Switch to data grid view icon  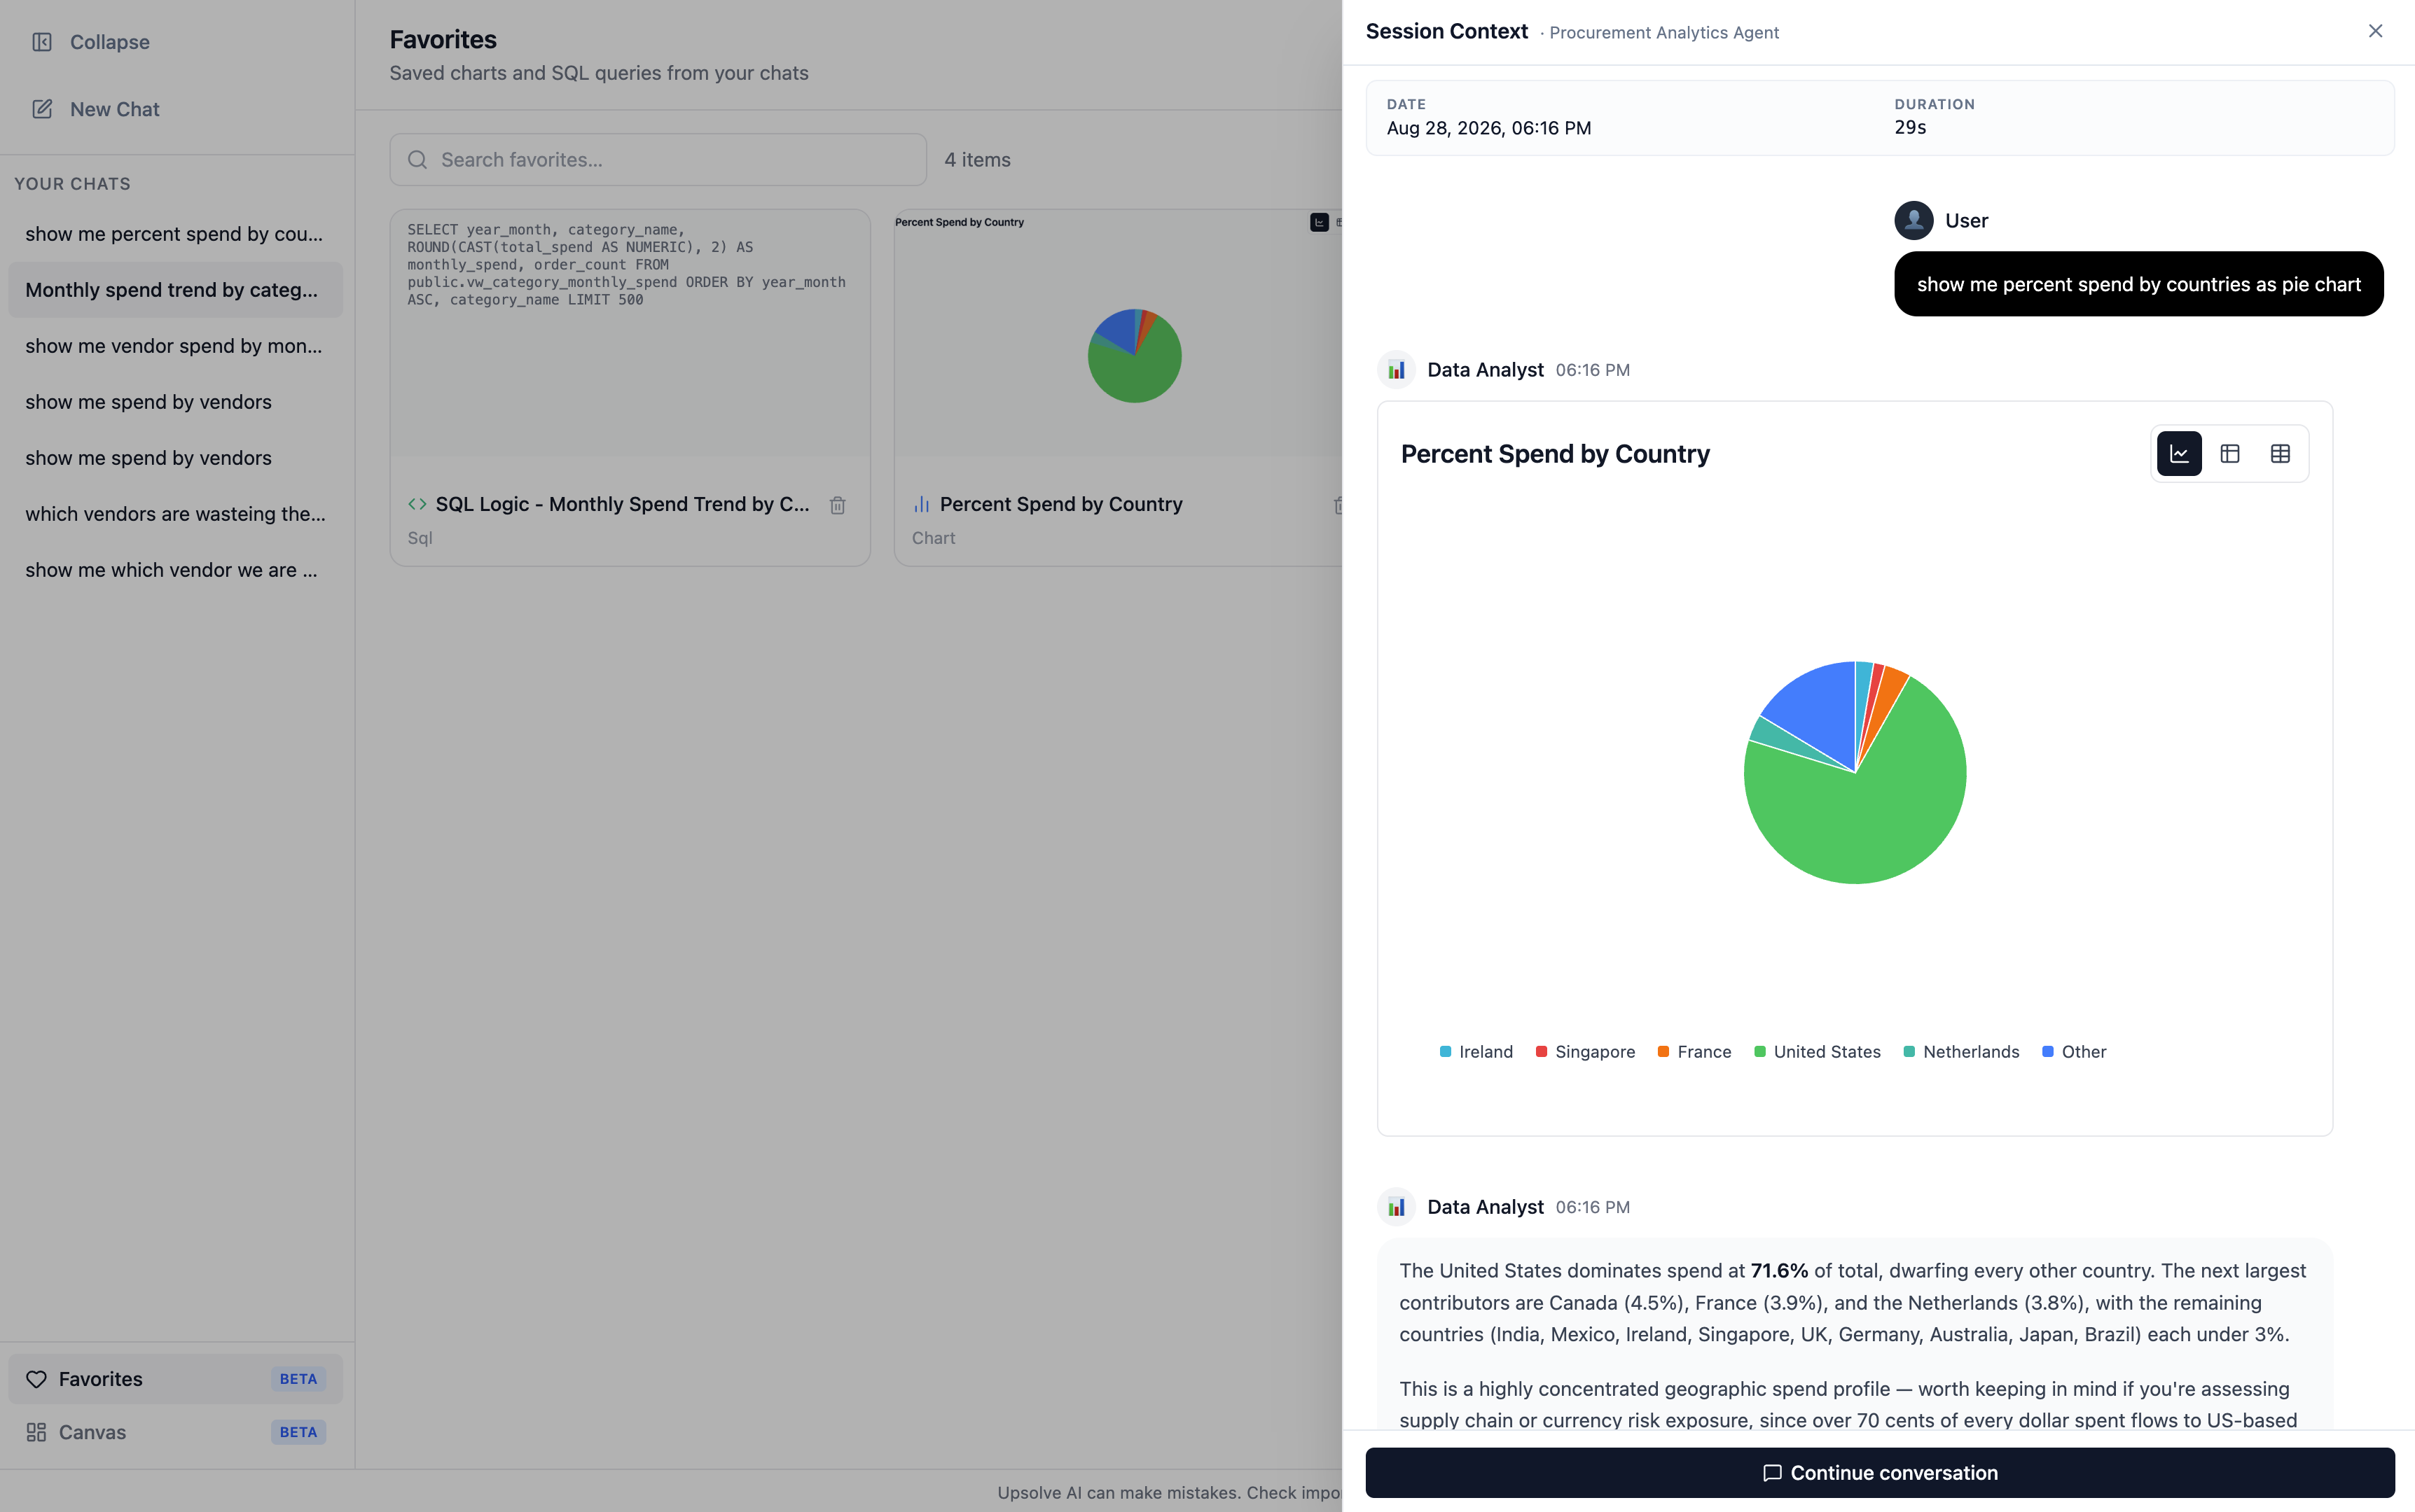tap(2280, 454)
